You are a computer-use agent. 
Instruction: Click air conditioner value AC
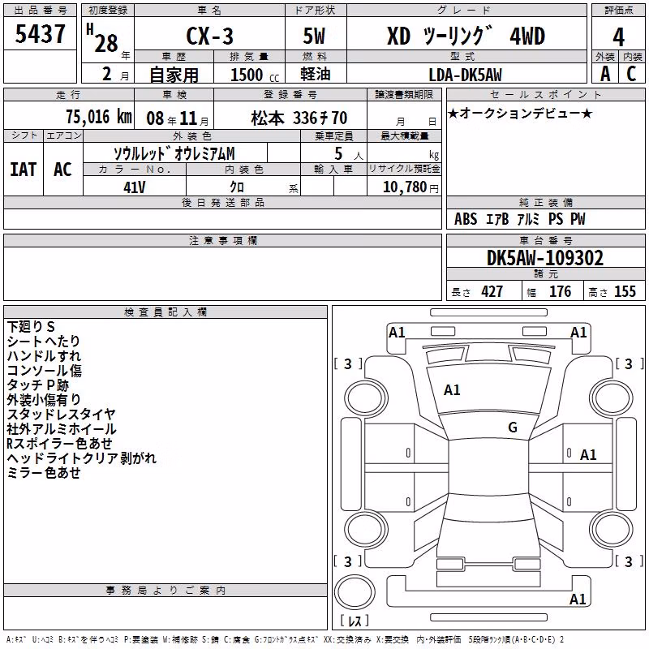tap(62, 170)
